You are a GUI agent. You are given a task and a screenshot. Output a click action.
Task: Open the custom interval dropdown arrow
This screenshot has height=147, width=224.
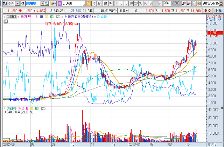click(160, 4)
